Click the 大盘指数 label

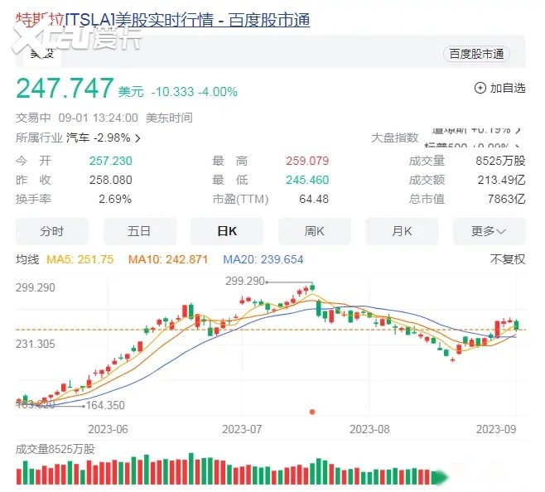tap(394, 138)
